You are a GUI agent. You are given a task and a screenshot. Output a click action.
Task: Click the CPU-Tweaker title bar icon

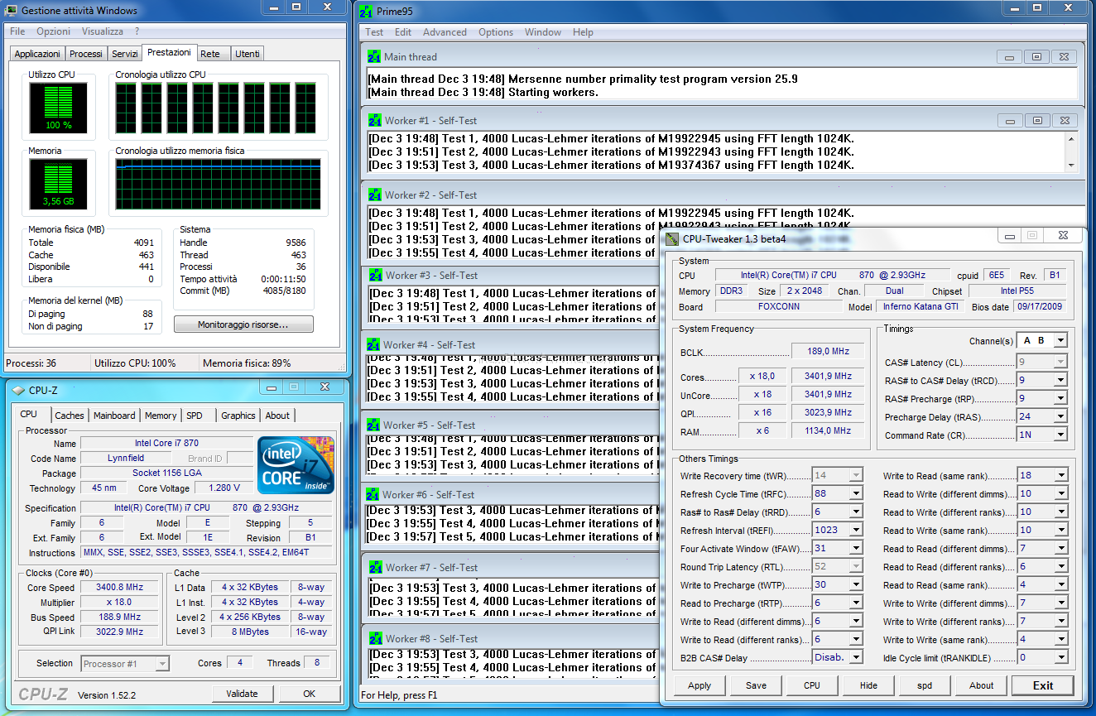(x=672, y=239)
